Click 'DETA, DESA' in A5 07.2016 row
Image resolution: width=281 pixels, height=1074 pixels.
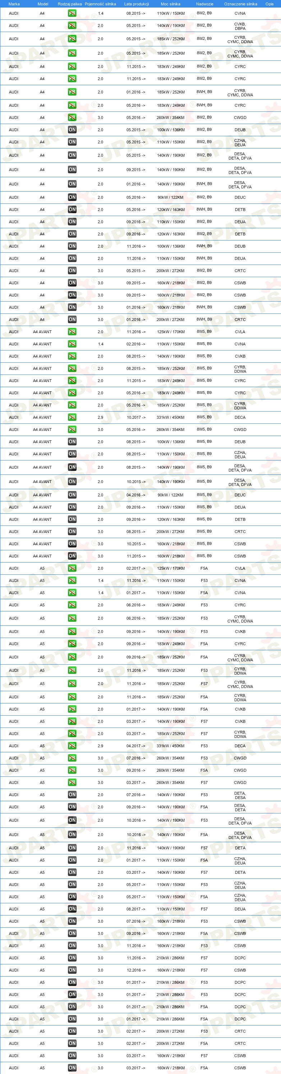click(x=240, y=795)
